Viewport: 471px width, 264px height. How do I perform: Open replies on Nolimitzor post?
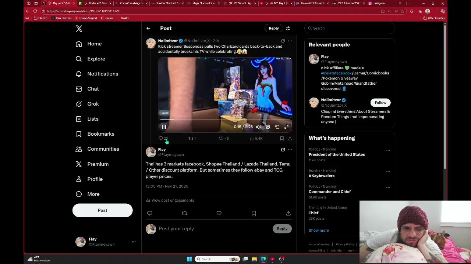(163, 138)
